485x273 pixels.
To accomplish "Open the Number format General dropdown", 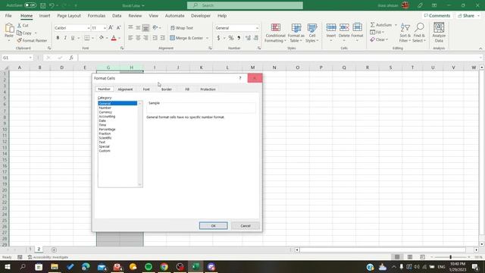I will coord(257,28).
